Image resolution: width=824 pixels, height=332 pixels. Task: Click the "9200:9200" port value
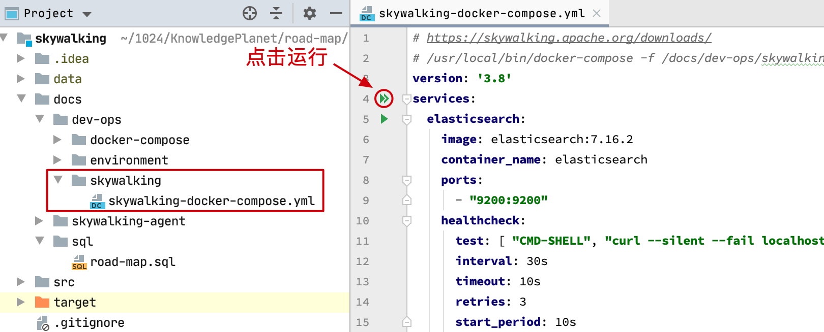click(x=509, y=201)
